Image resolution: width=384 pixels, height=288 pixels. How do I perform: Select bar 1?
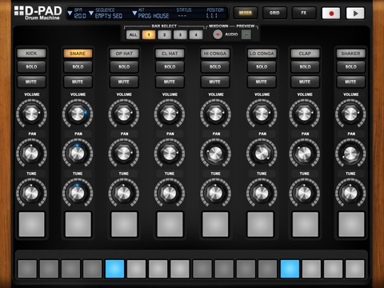[x=149, y=34]
